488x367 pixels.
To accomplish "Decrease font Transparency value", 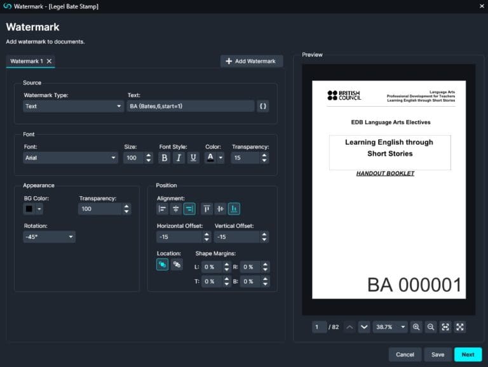I will point(264,161).
